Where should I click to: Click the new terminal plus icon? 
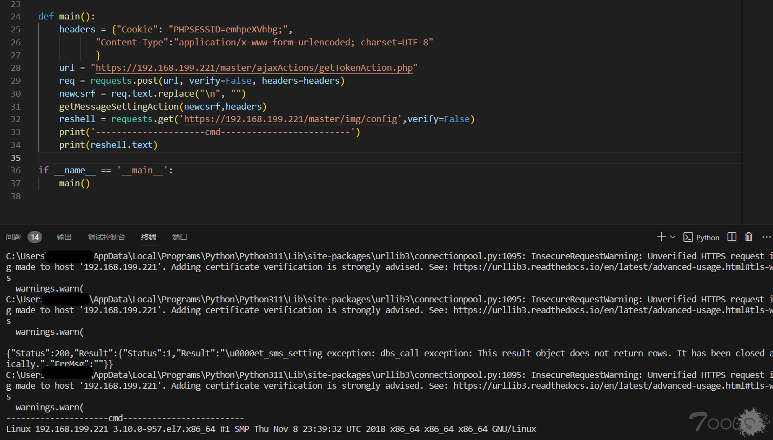coord(661,237)
